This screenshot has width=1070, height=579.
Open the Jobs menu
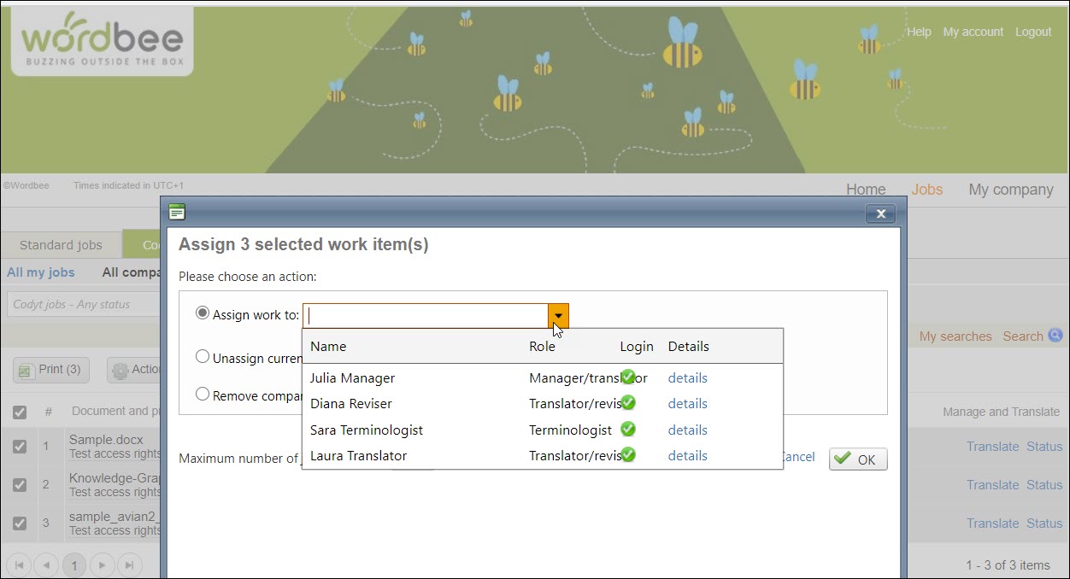926,190
